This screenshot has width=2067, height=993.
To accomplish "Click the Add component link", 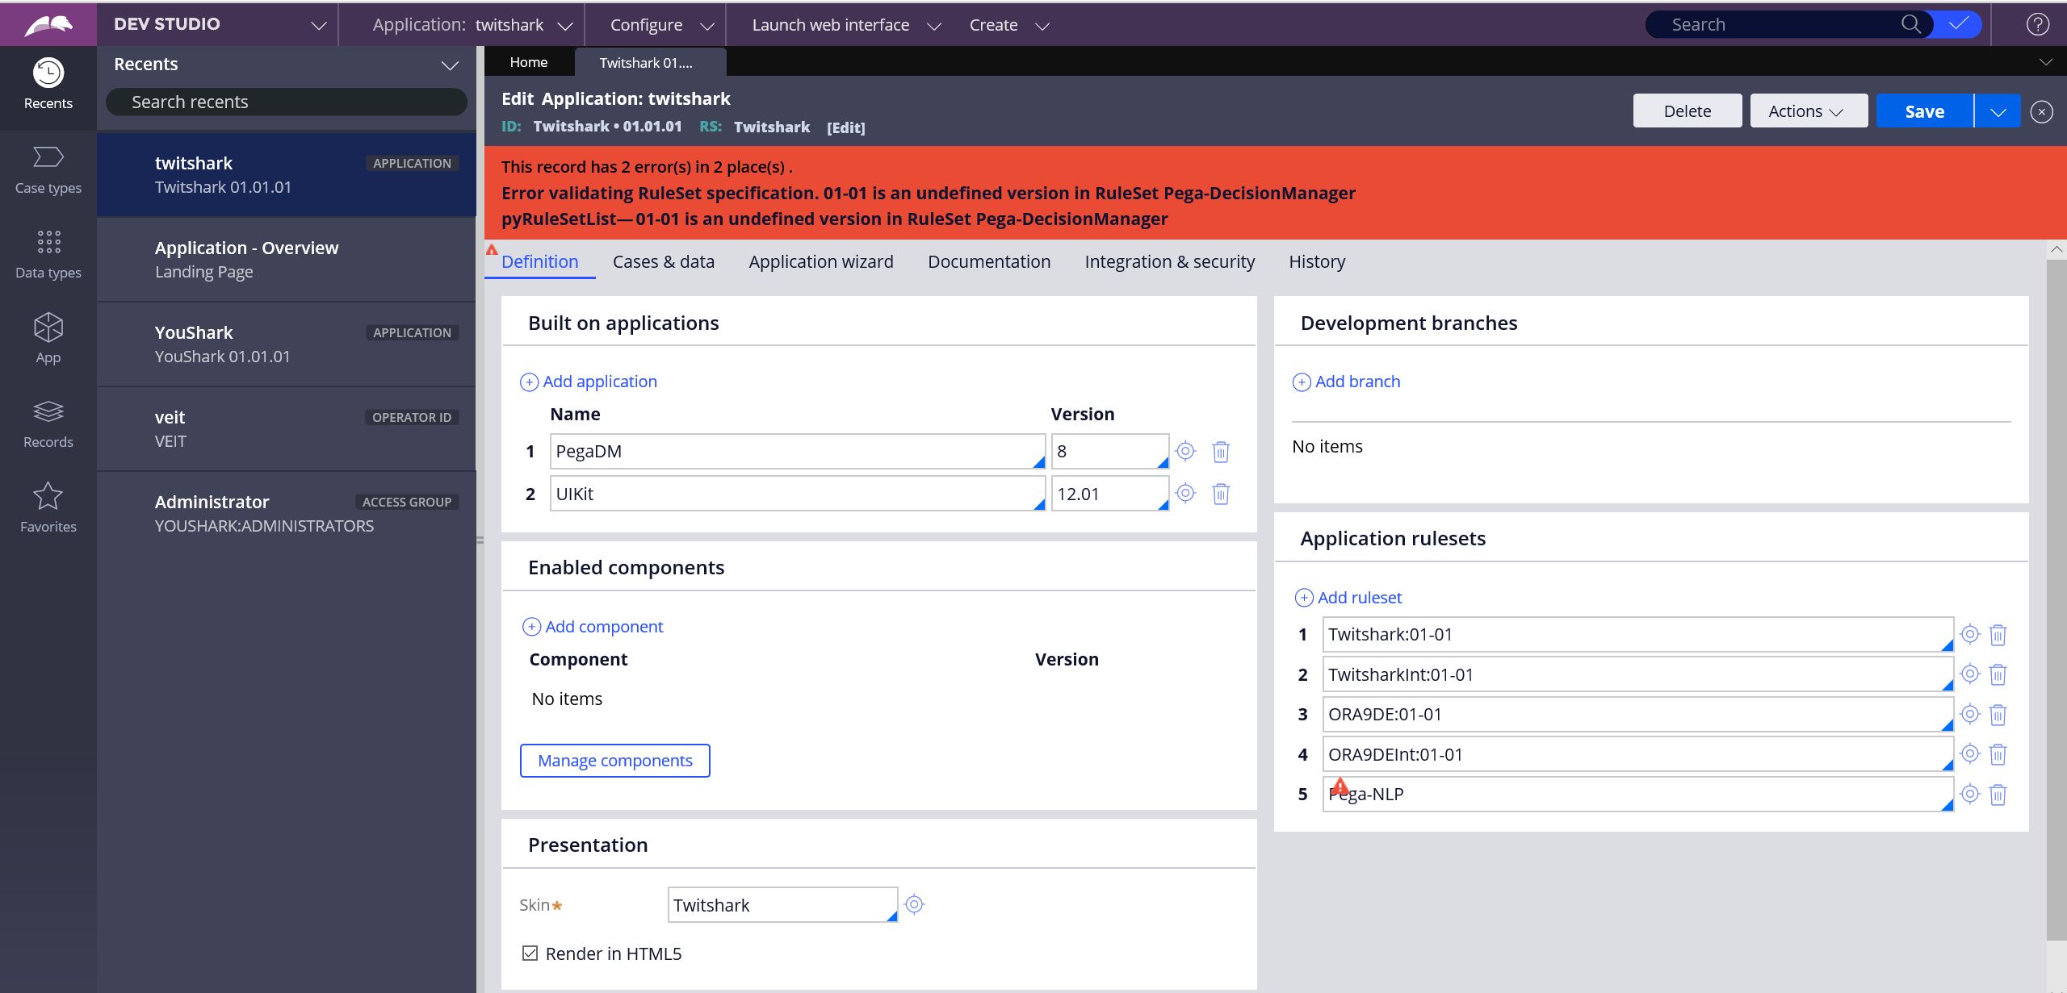I will coord(593,627).
